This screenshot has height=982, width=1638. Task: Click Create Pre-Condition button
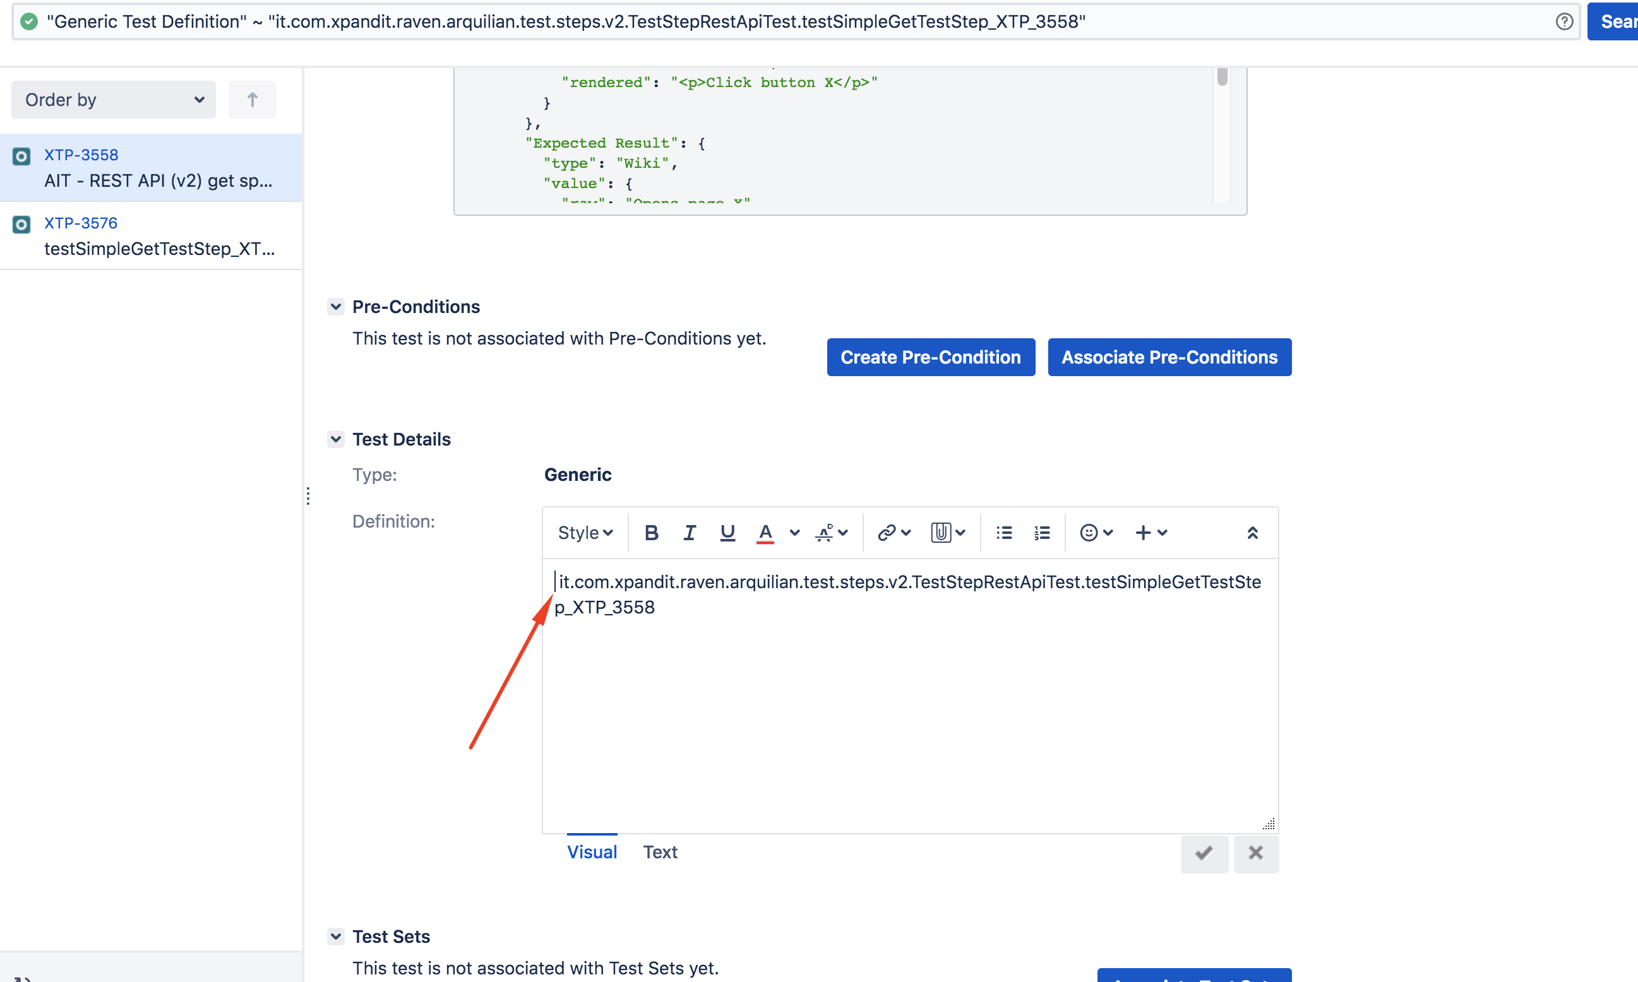(931, 357)
